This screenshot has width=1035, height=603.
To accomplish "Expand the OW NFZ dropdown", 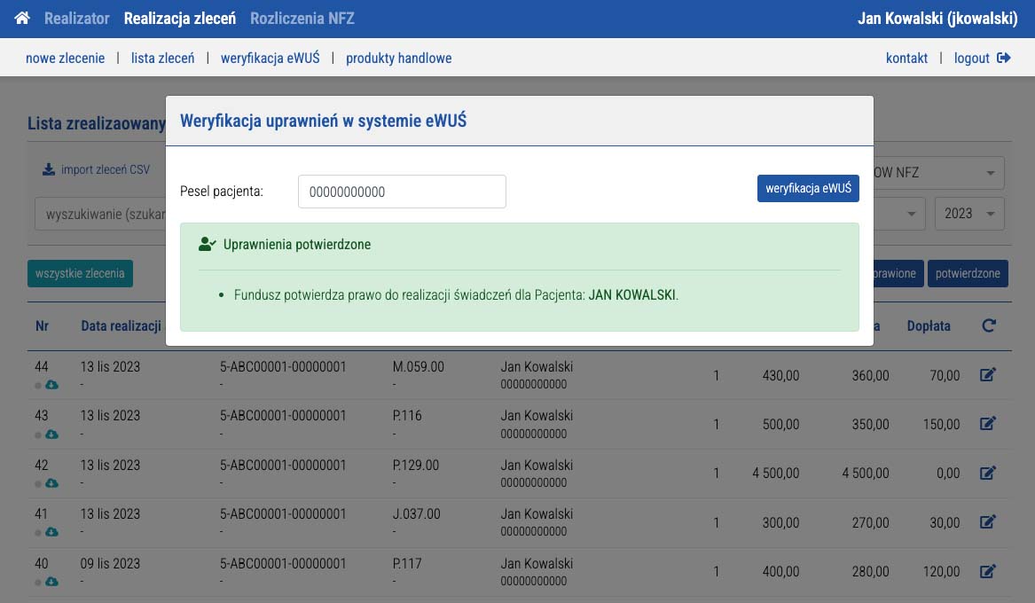I will [x=989, y=173].
